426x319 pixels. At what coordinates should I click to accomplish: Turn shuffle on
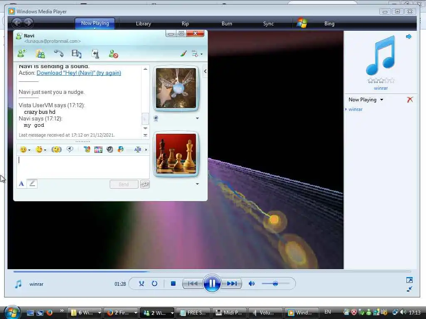tap(141, 283)
